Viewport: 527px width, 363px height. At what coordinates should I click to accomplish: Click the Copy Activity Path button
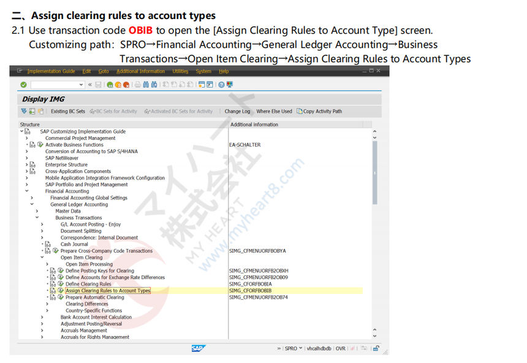click(319, 112)
